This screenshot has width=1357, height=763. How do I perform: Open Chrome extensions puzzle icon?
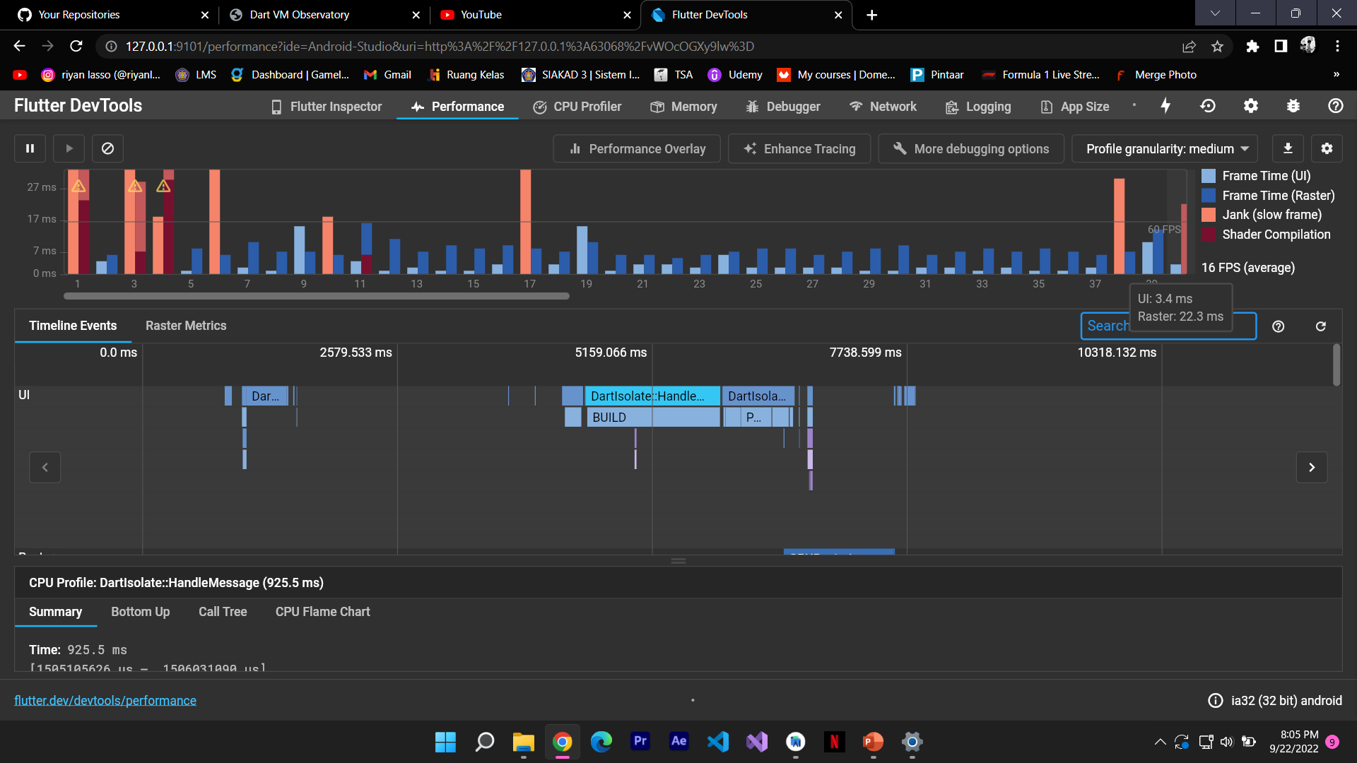[x=1252, y=47]
